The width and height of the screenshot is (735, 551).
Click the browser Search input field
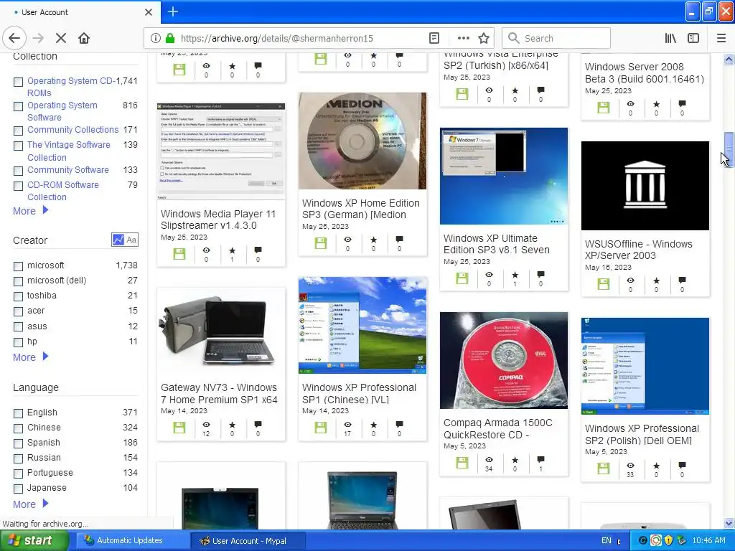(556, 38)
